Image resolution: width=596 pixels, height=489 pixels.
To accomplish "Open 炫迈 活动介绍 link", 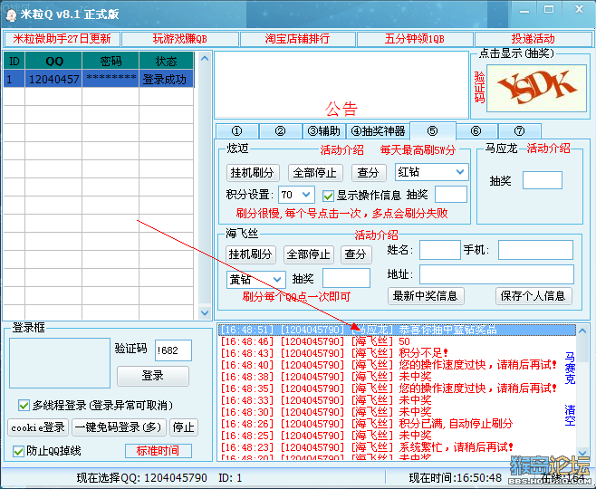I will tap(342, 150).
